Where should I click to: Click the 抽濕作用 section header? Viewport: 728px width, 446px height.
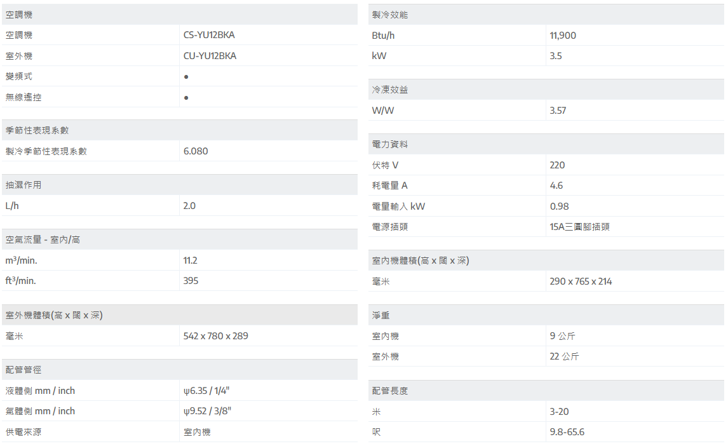pos(24,185)
